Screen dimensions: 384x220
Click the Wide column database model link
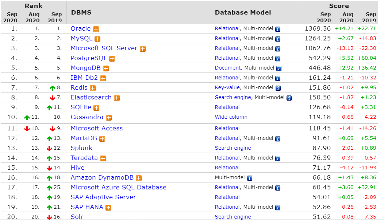[x=231, y=117]
